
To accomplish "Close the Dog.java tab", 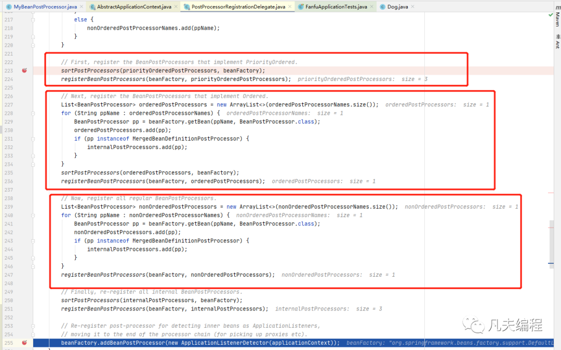I will coord(412,6).
